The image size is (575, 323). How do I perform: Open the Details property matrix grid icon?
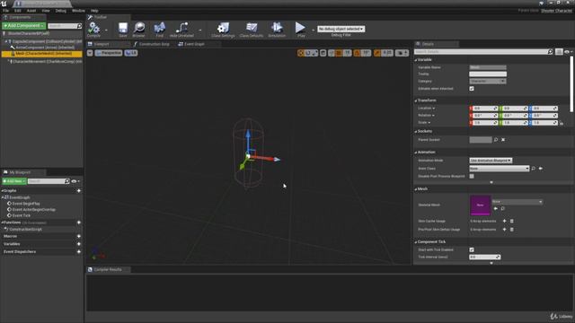click(x=559, y=52)
